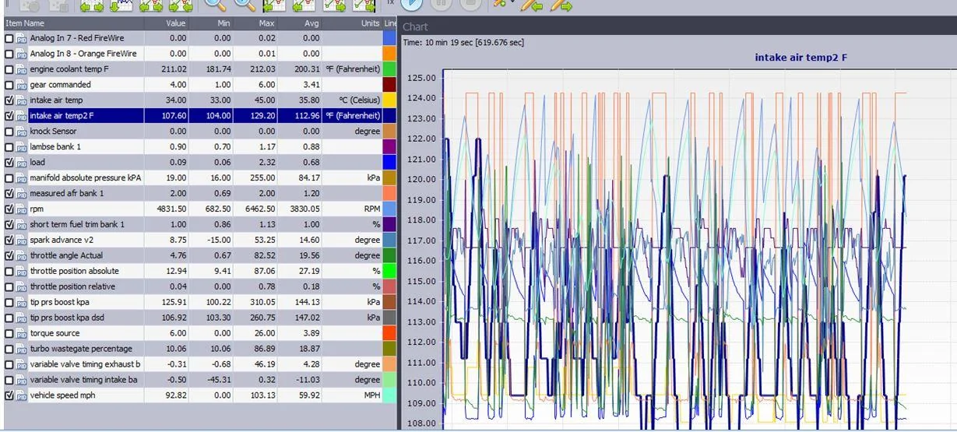
Task: Click the Time: 10 min 19 sec label
Action: 463,42
